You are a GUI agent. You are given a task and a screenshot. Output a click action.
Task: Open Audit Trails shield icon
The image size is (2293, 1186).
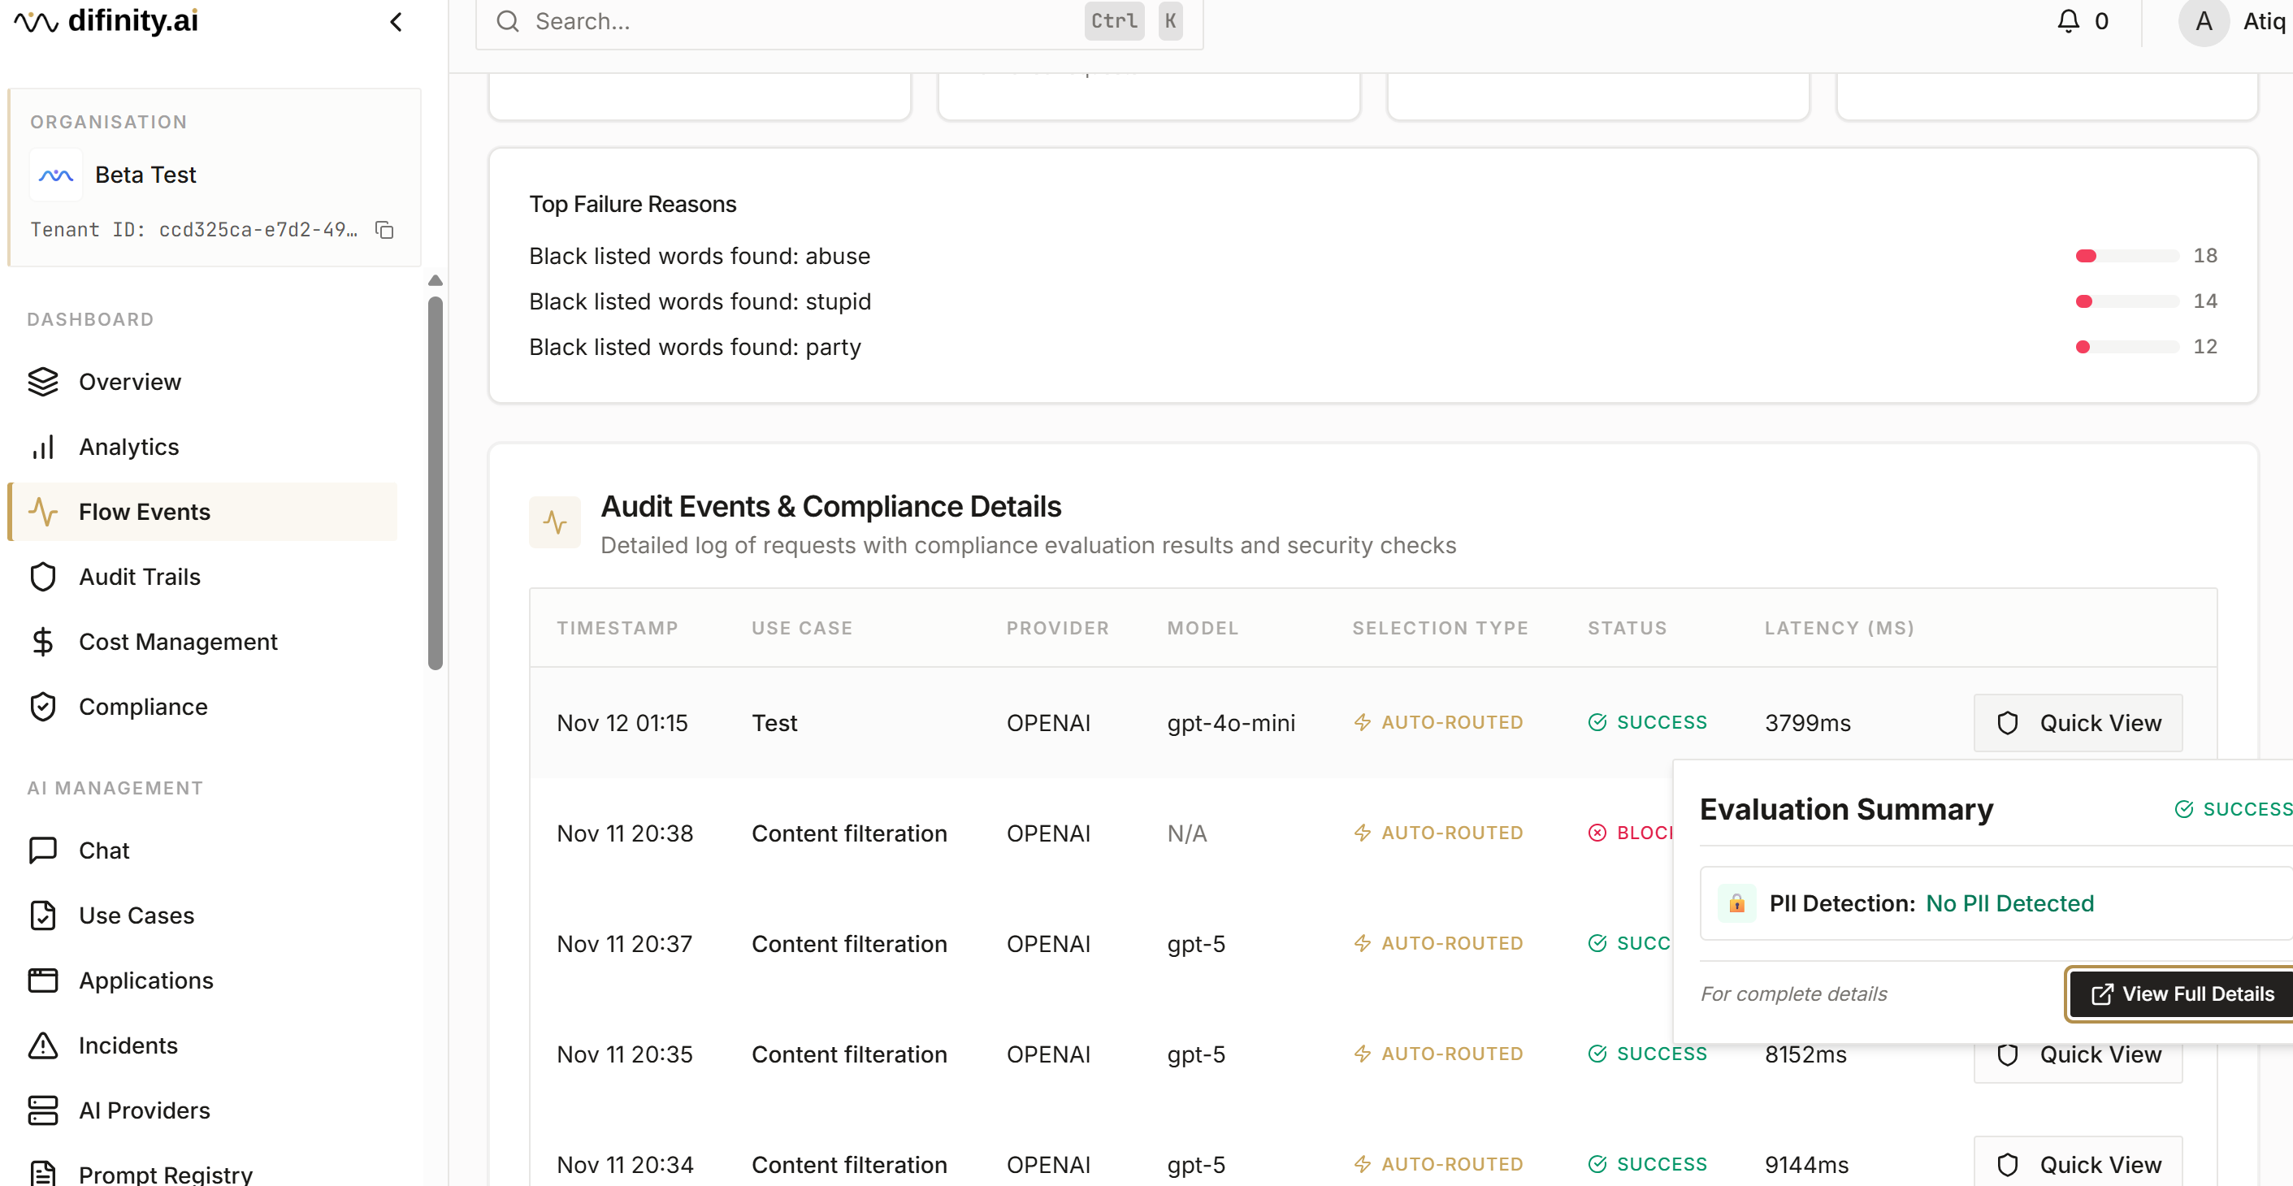[x=43, y=577]
